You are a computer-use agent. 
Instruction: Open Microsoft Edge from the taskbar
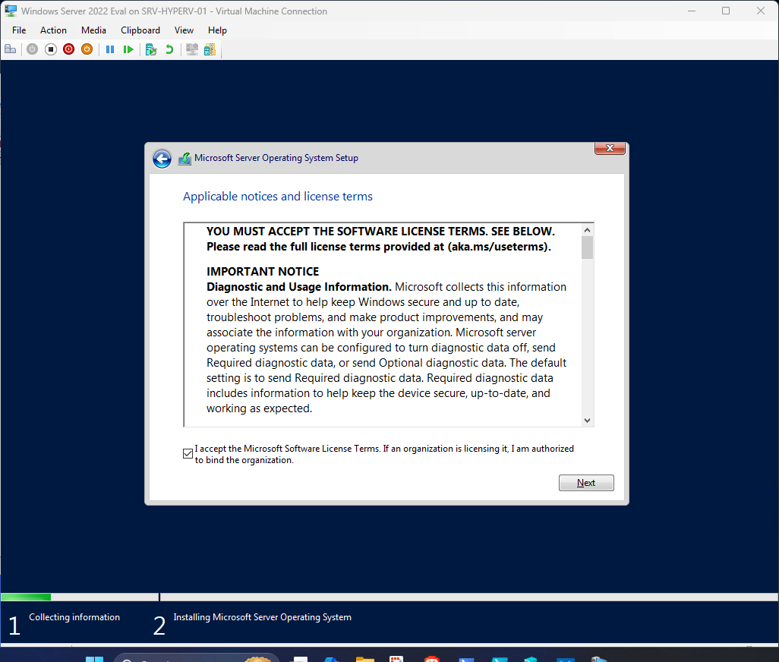pos(331,657)
